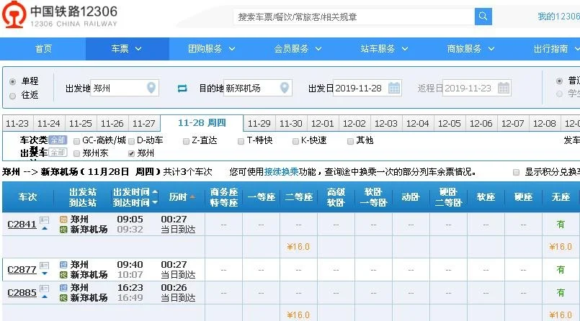Select the 单程 one-way radio button
Viewport: 580px width, 321px height.
pyautogui.click(x=12, y=81)
